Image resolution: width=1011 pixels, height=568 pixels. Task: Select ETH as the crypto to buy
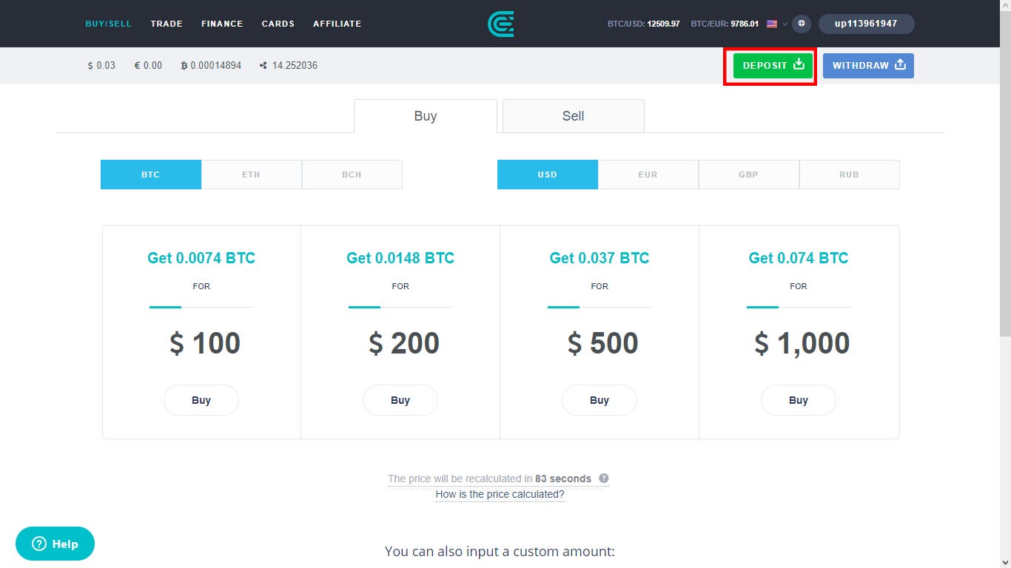click(251, 175)
